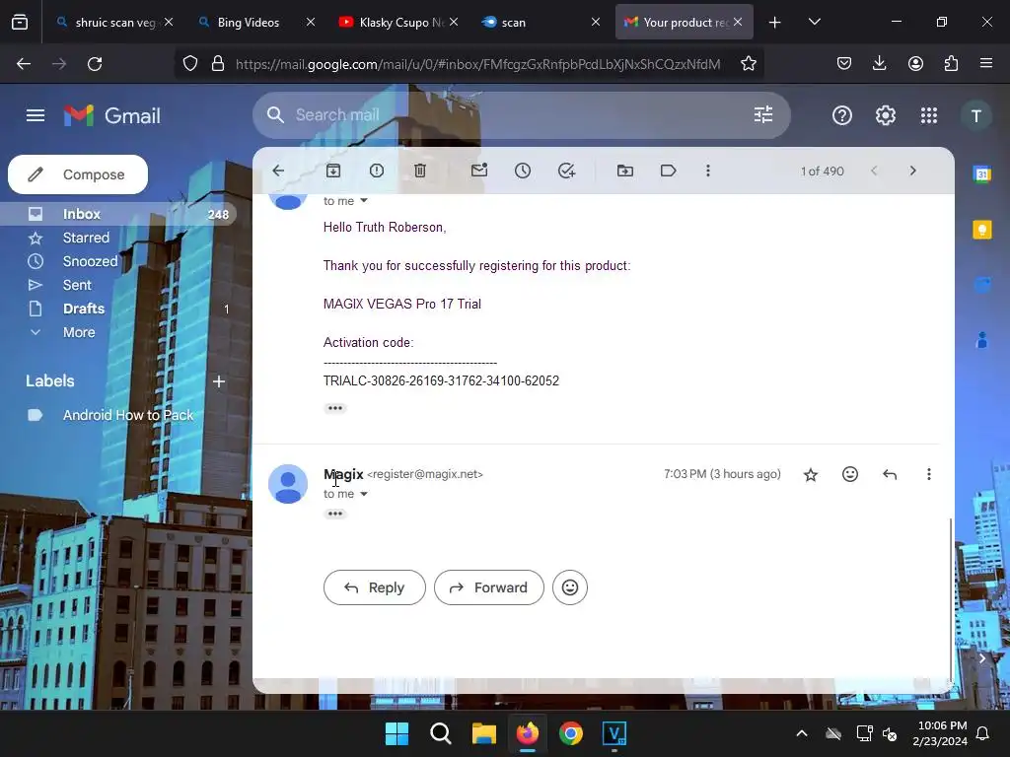Open Chrome from taskbar
Viewport: 1010px width, 757px height.
tap(571, 733)
